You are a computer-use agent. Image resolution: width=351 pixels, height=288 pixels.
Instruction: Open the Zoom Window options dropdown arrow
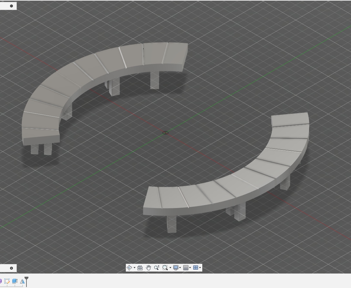(170, 268)
